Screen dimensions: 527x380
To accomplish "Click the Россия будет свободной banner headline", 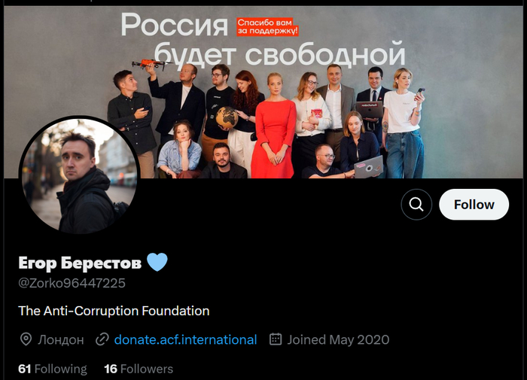I will pyautogui.click(x=263, y=40).
